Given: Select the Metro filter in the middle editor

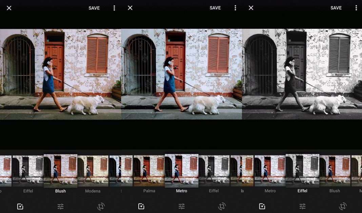Looking at the screenshot, I should click(x=182, y=170).
